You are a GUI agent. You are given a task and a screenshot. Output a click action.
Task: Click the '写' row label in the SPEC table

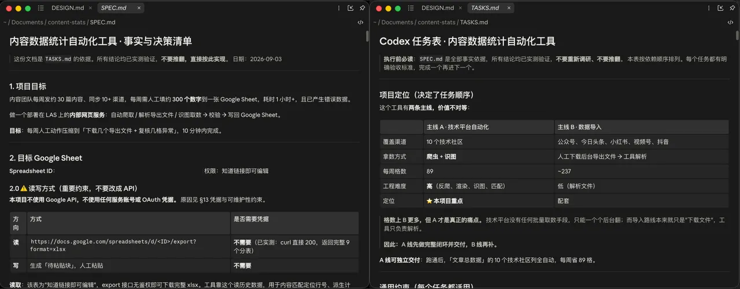[16, 266]
